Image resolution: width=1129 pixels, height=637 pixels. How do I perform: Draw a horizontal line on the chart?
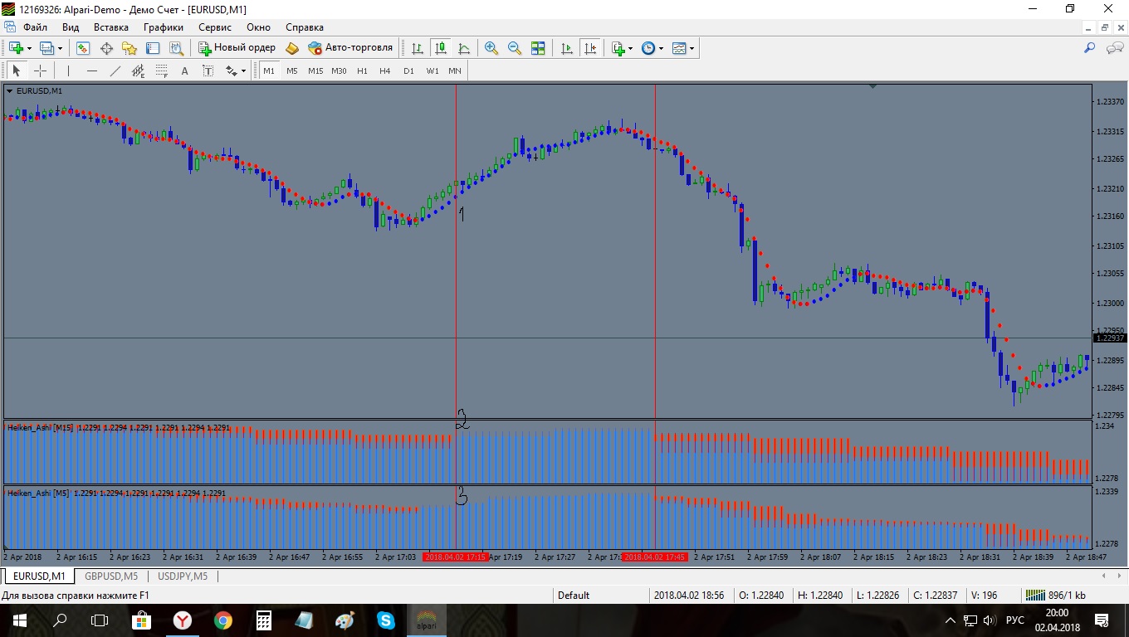click(x=92, y=71)
